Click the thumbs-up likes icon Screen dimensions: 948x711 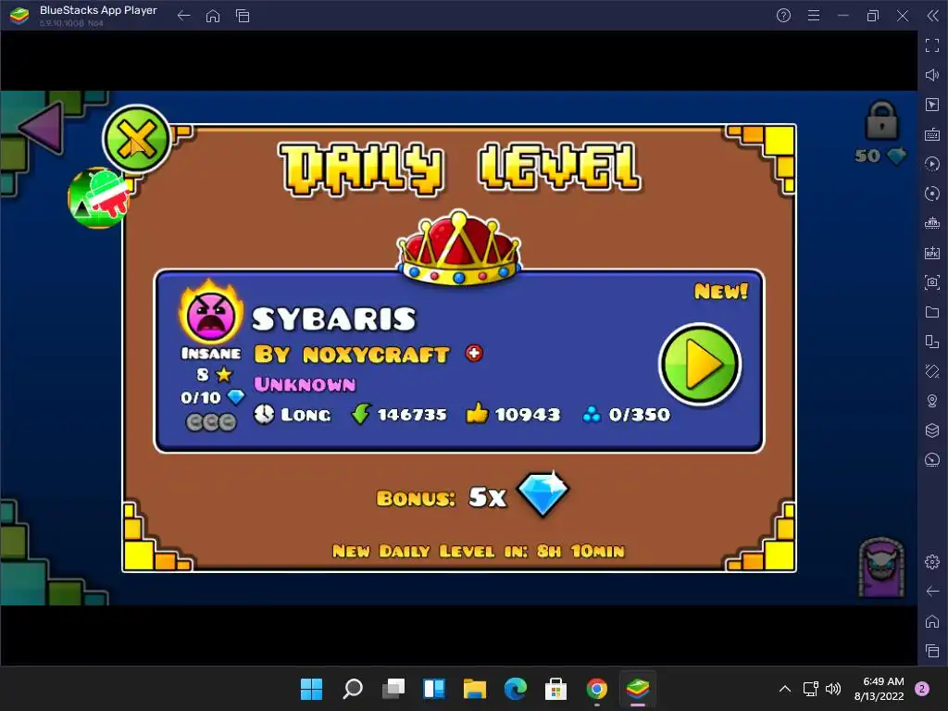[x=477, y=413]
